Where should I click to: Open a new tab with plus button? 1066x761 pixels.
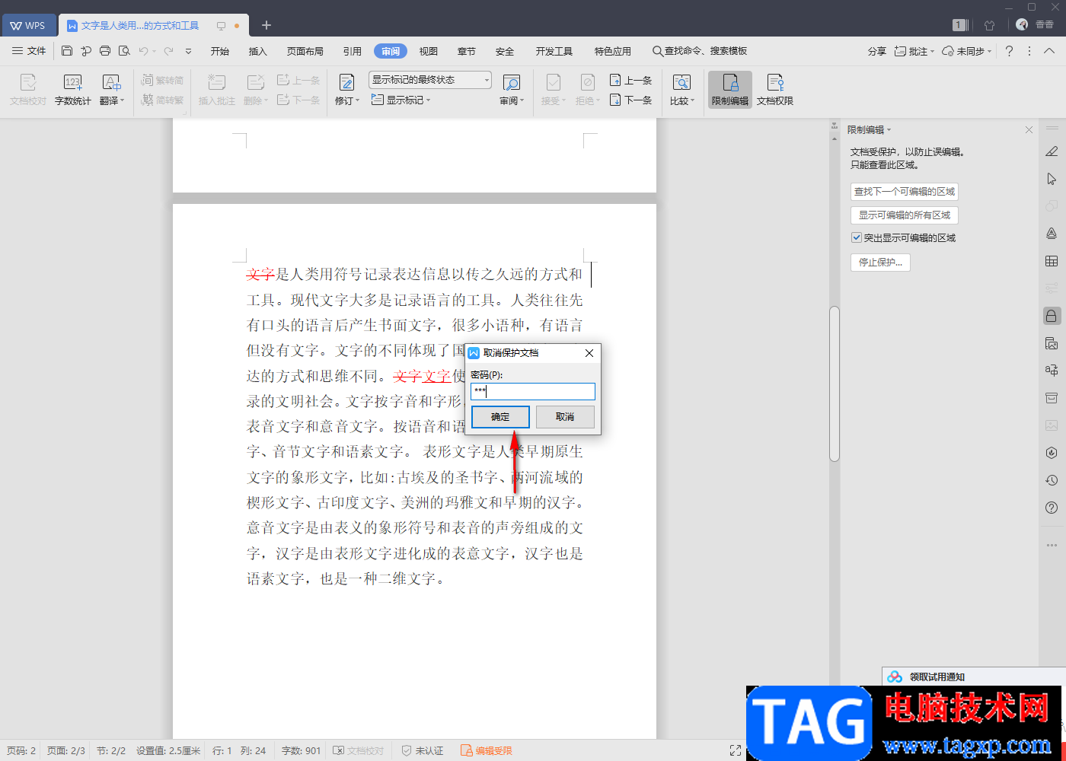tap(266, 25)
